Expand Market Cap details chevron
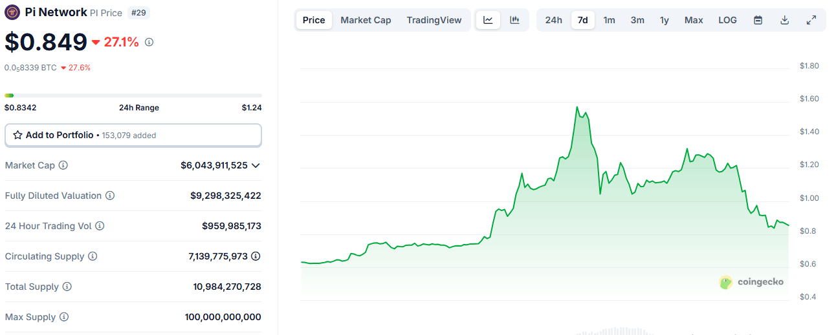This screenshot has width=836, height=335. (x=256, y=165)
